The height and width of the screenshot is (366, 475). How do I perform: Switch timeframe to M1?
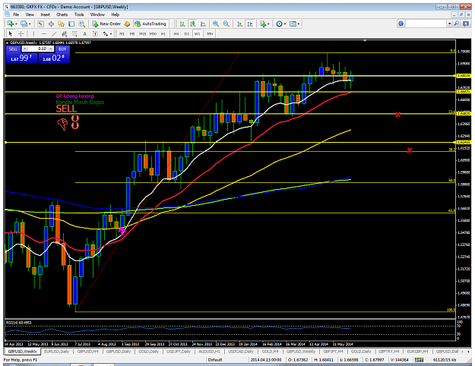point(122,34)
